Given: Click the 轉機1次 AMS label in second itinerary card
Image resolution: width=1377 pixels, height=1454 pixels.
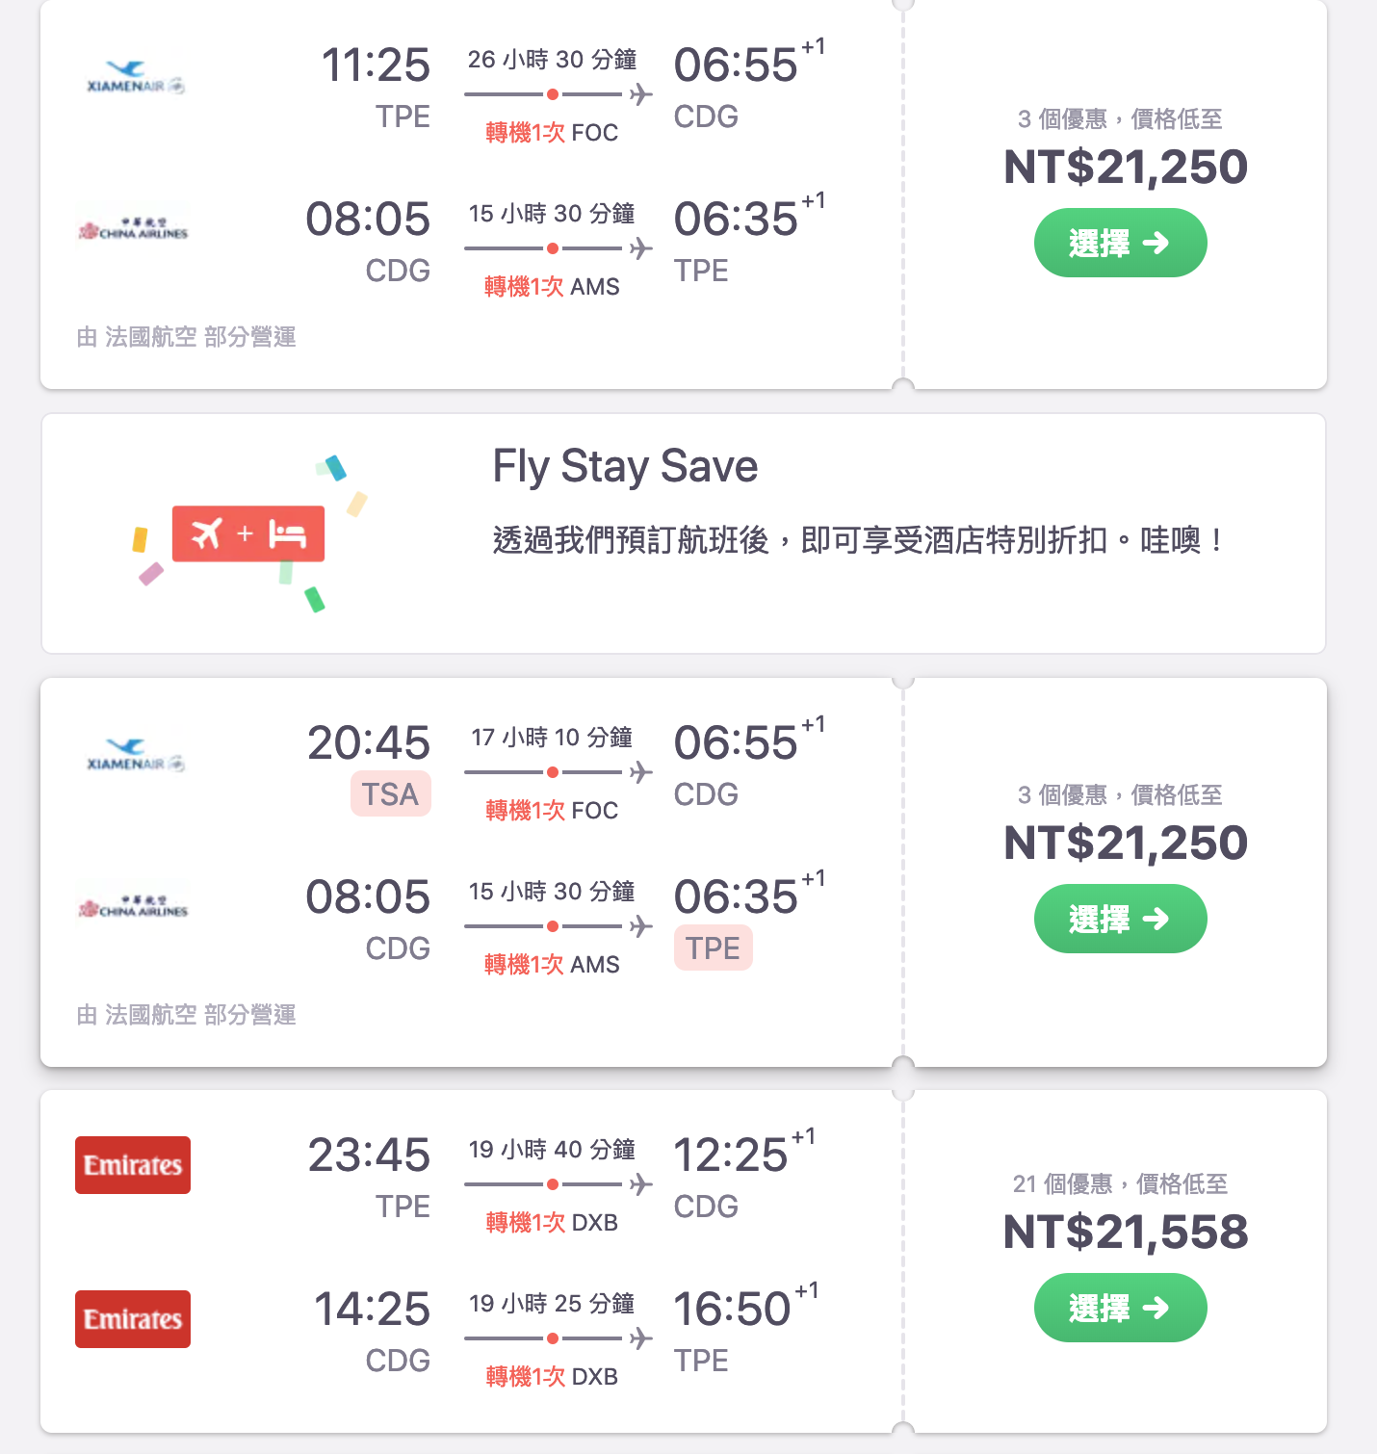Looking at the screenshot, I should point(552,965).
